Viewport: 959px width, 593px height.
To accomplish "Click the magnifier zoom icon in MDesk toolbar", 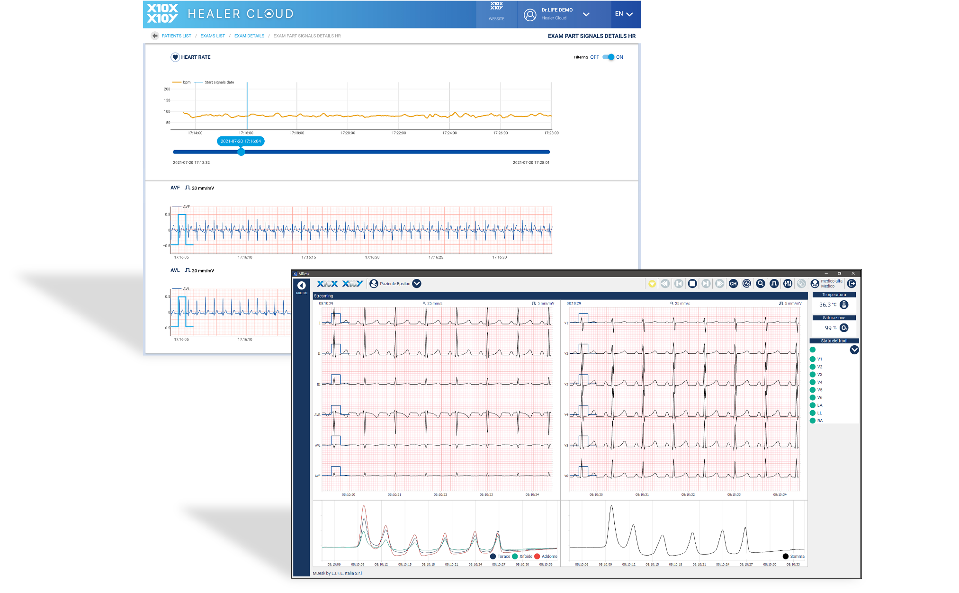I will [x=761, y=284].
